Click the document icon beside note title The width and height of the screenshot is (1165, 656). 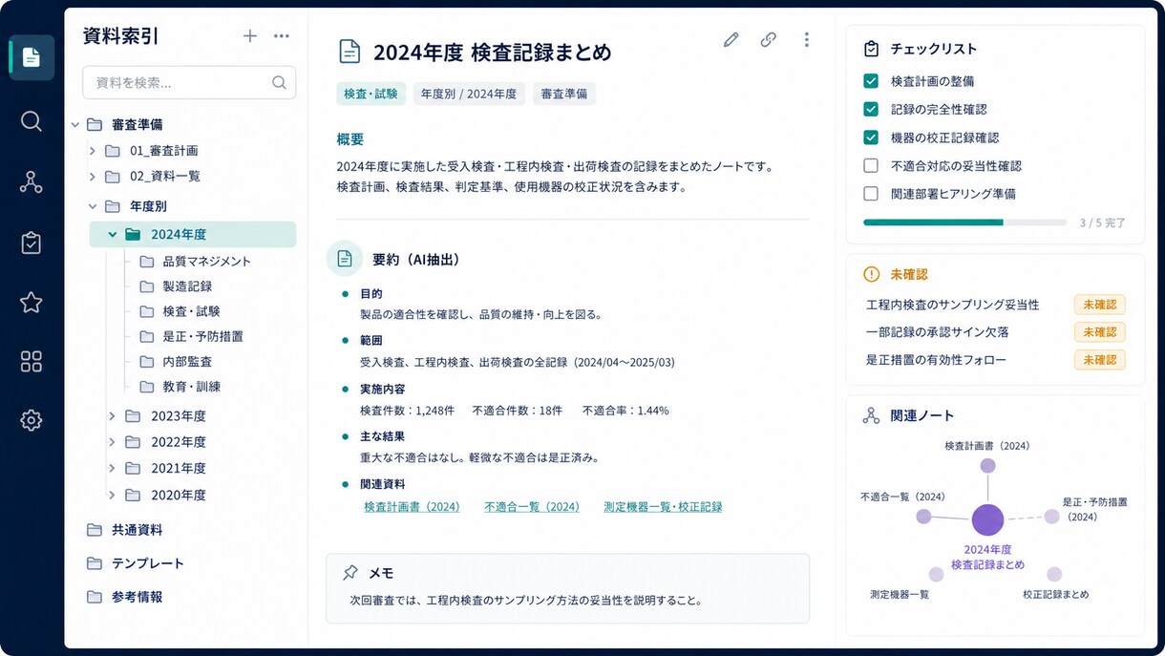click(x=350, y=52)
